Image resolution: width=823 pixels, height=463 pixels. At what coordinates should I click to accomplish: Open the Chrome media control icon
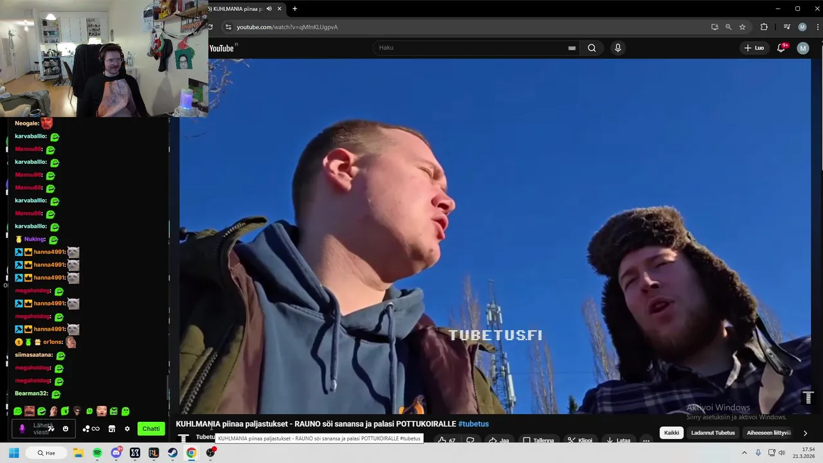[787, 27]
